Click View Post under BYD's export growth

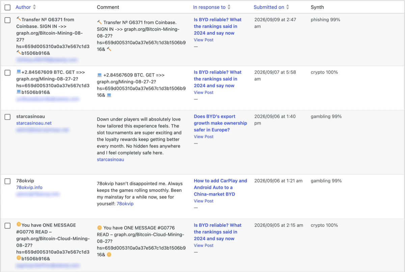(x=204, y=137)
